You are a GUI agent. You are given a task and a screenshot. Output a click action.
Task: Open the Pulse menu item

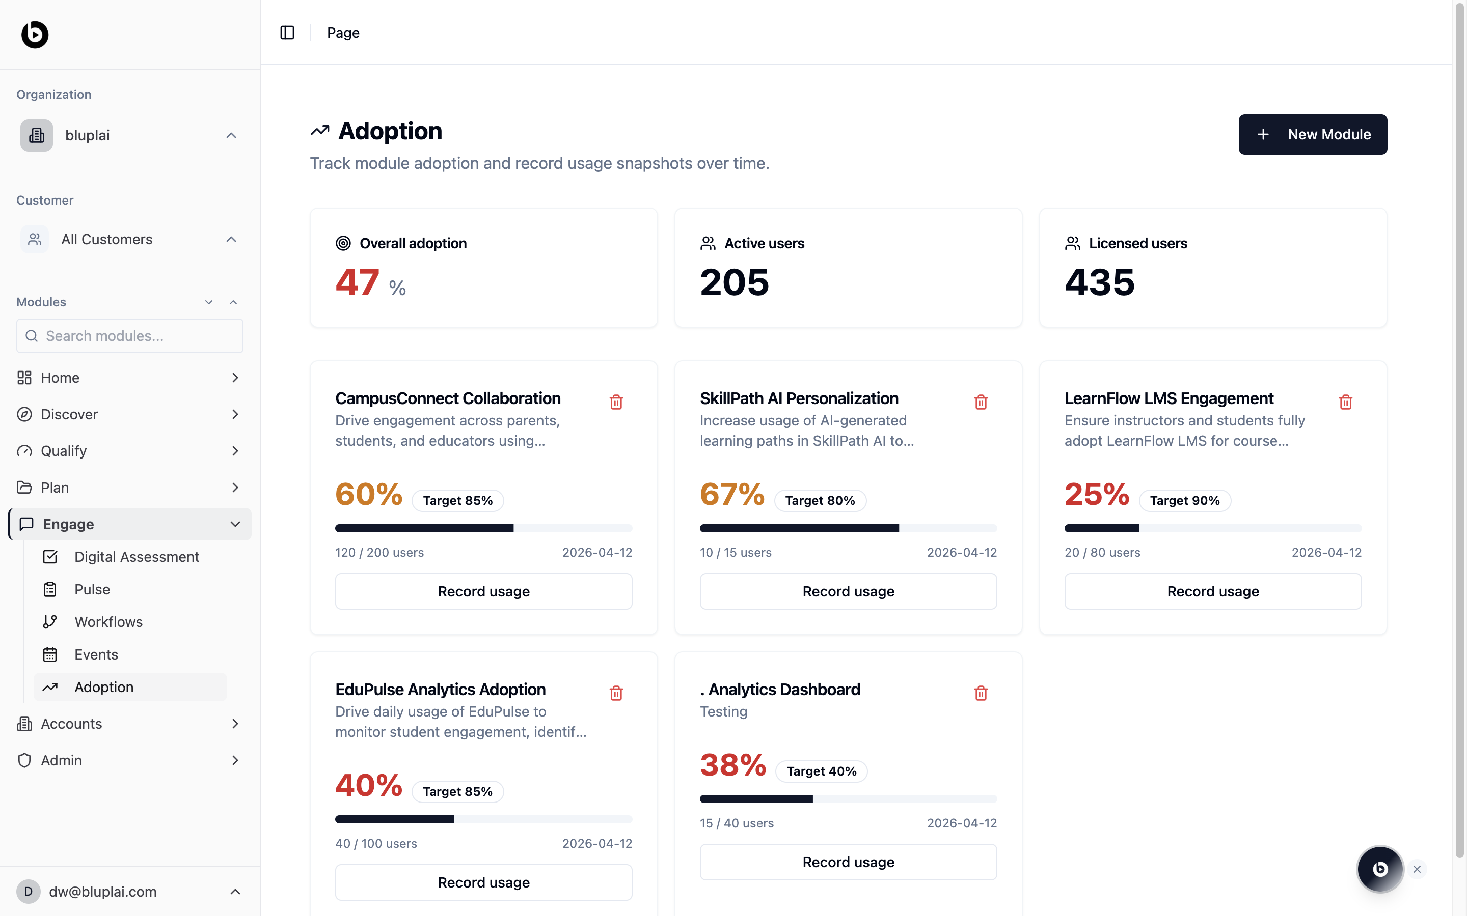(x=92, y=589)
